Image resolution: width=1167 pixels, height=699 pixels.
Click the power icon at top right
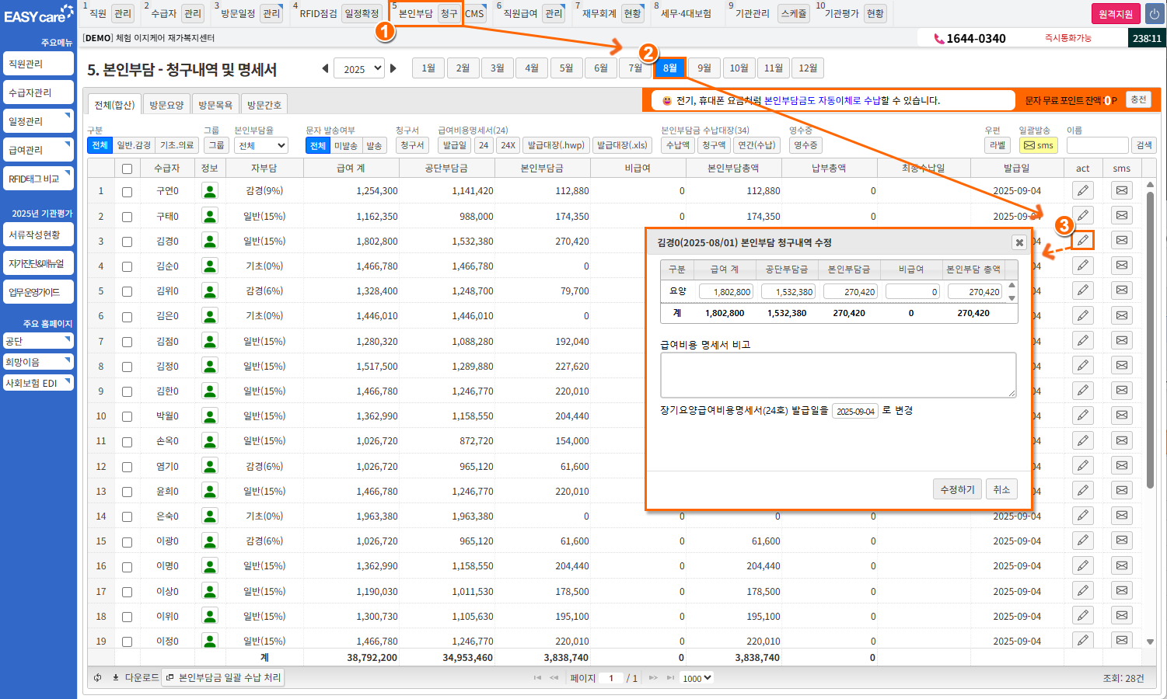click(1154, 14)
